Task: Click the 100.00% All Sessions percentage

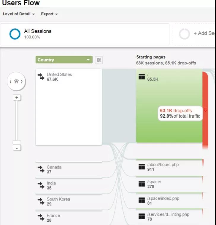Action: tap(32, 37)
